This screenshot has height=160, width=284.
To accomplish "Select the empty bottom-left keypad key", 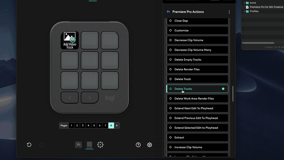I will 70,81.
